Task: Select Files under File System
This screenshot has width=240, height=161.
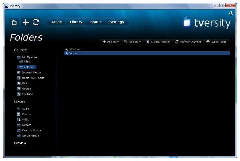Action: [27, 62]
